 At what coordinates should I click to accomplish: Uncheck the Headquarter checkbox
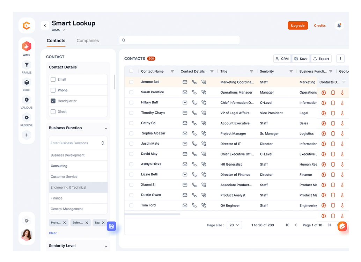click(x=53, y=101)
